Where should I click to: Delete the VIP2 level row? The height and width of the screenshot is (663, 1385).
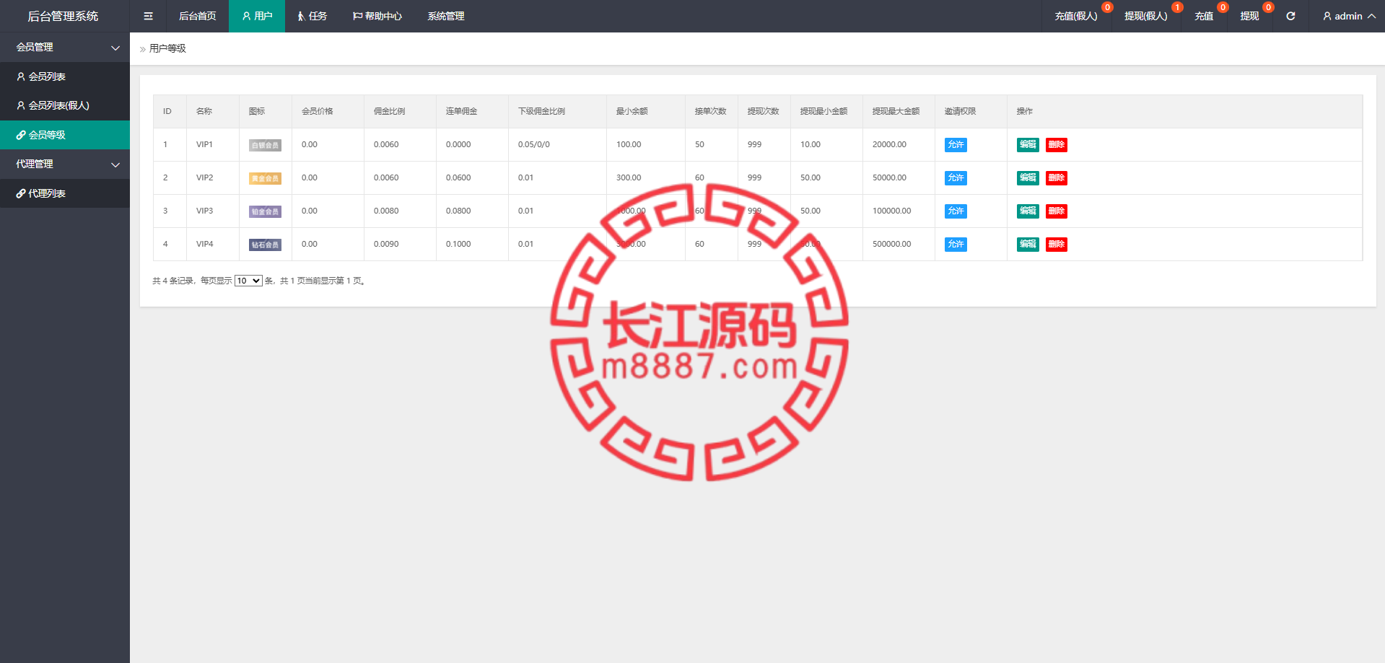click(1057, 178)
